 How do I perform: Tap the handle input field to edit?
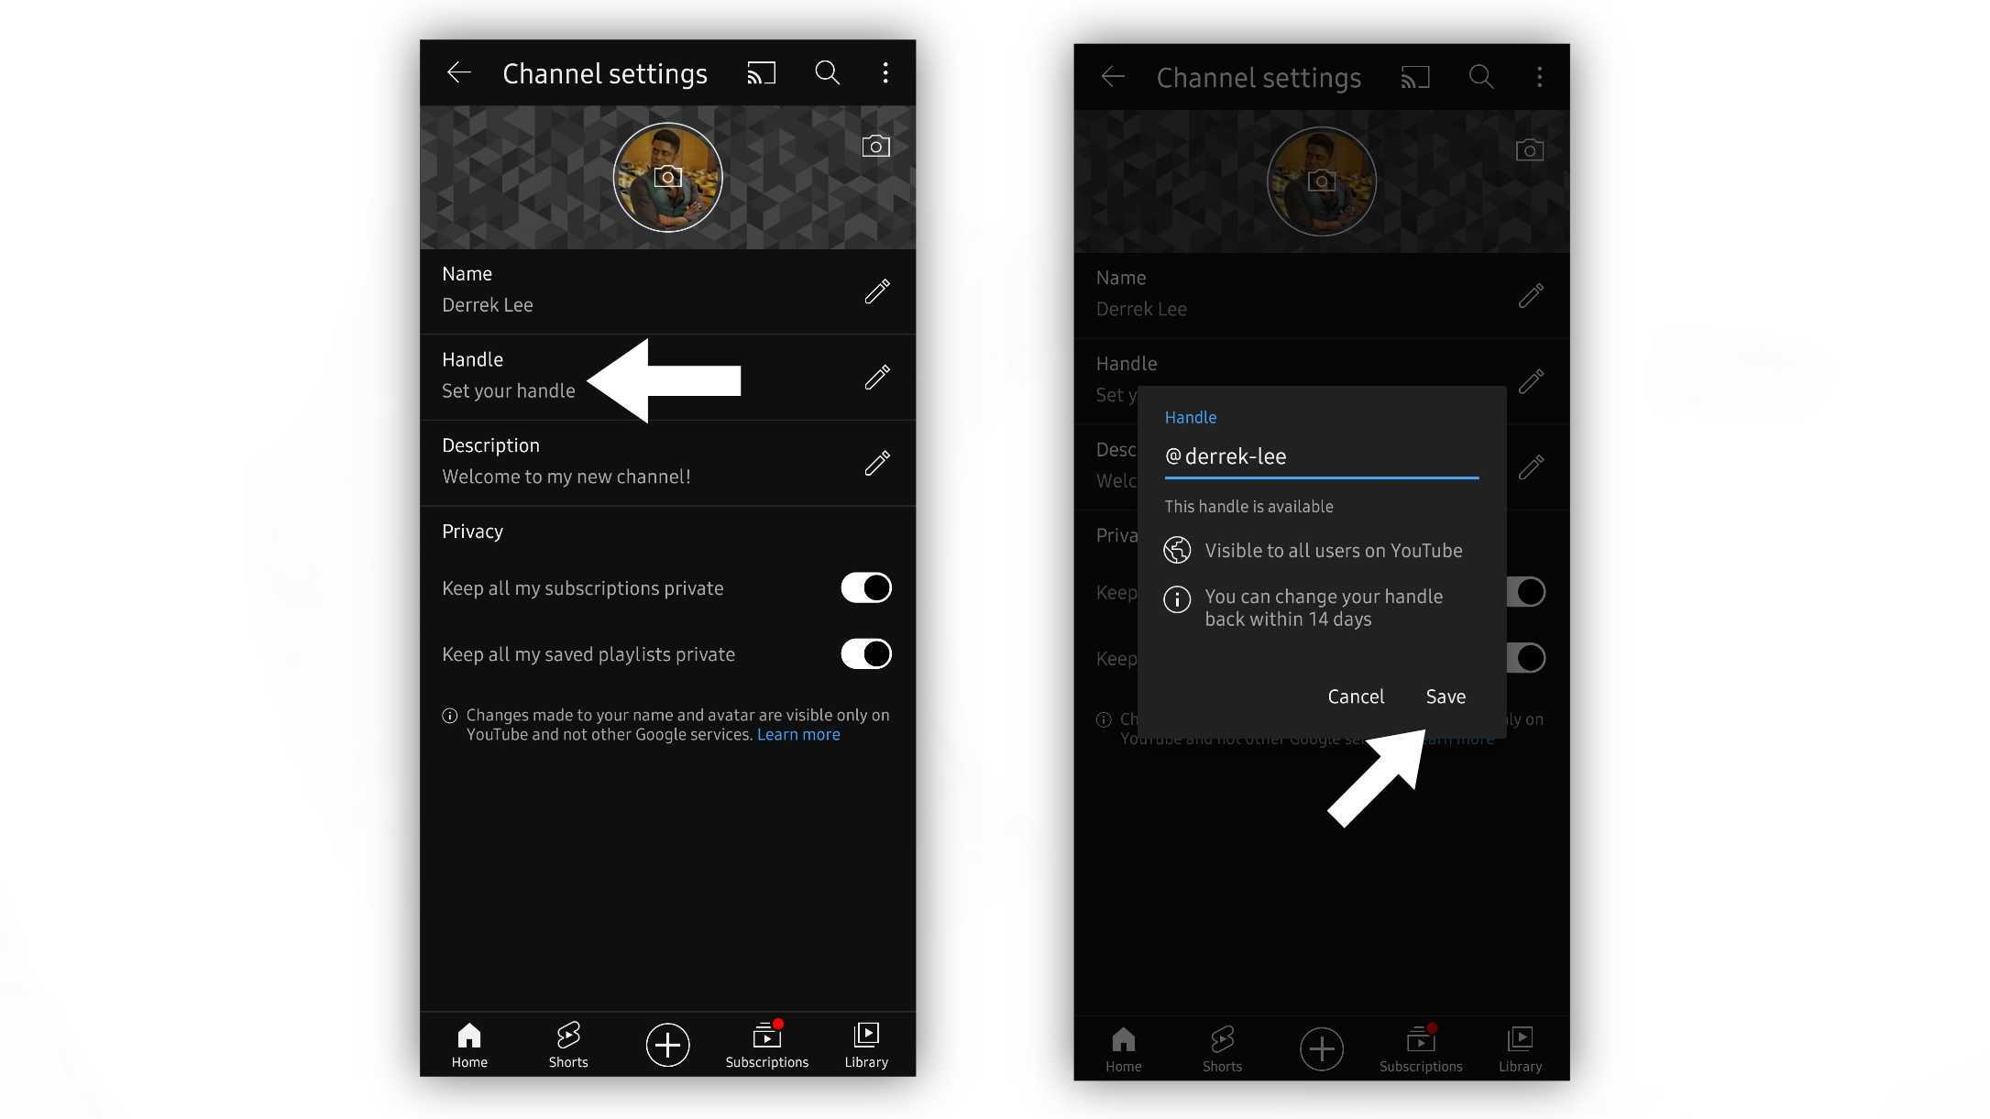click(1320, 455)
